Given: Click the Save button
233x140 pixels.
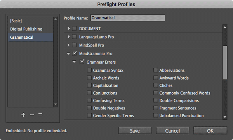Looking at the screenshot, I should click(x=135, y=131).
